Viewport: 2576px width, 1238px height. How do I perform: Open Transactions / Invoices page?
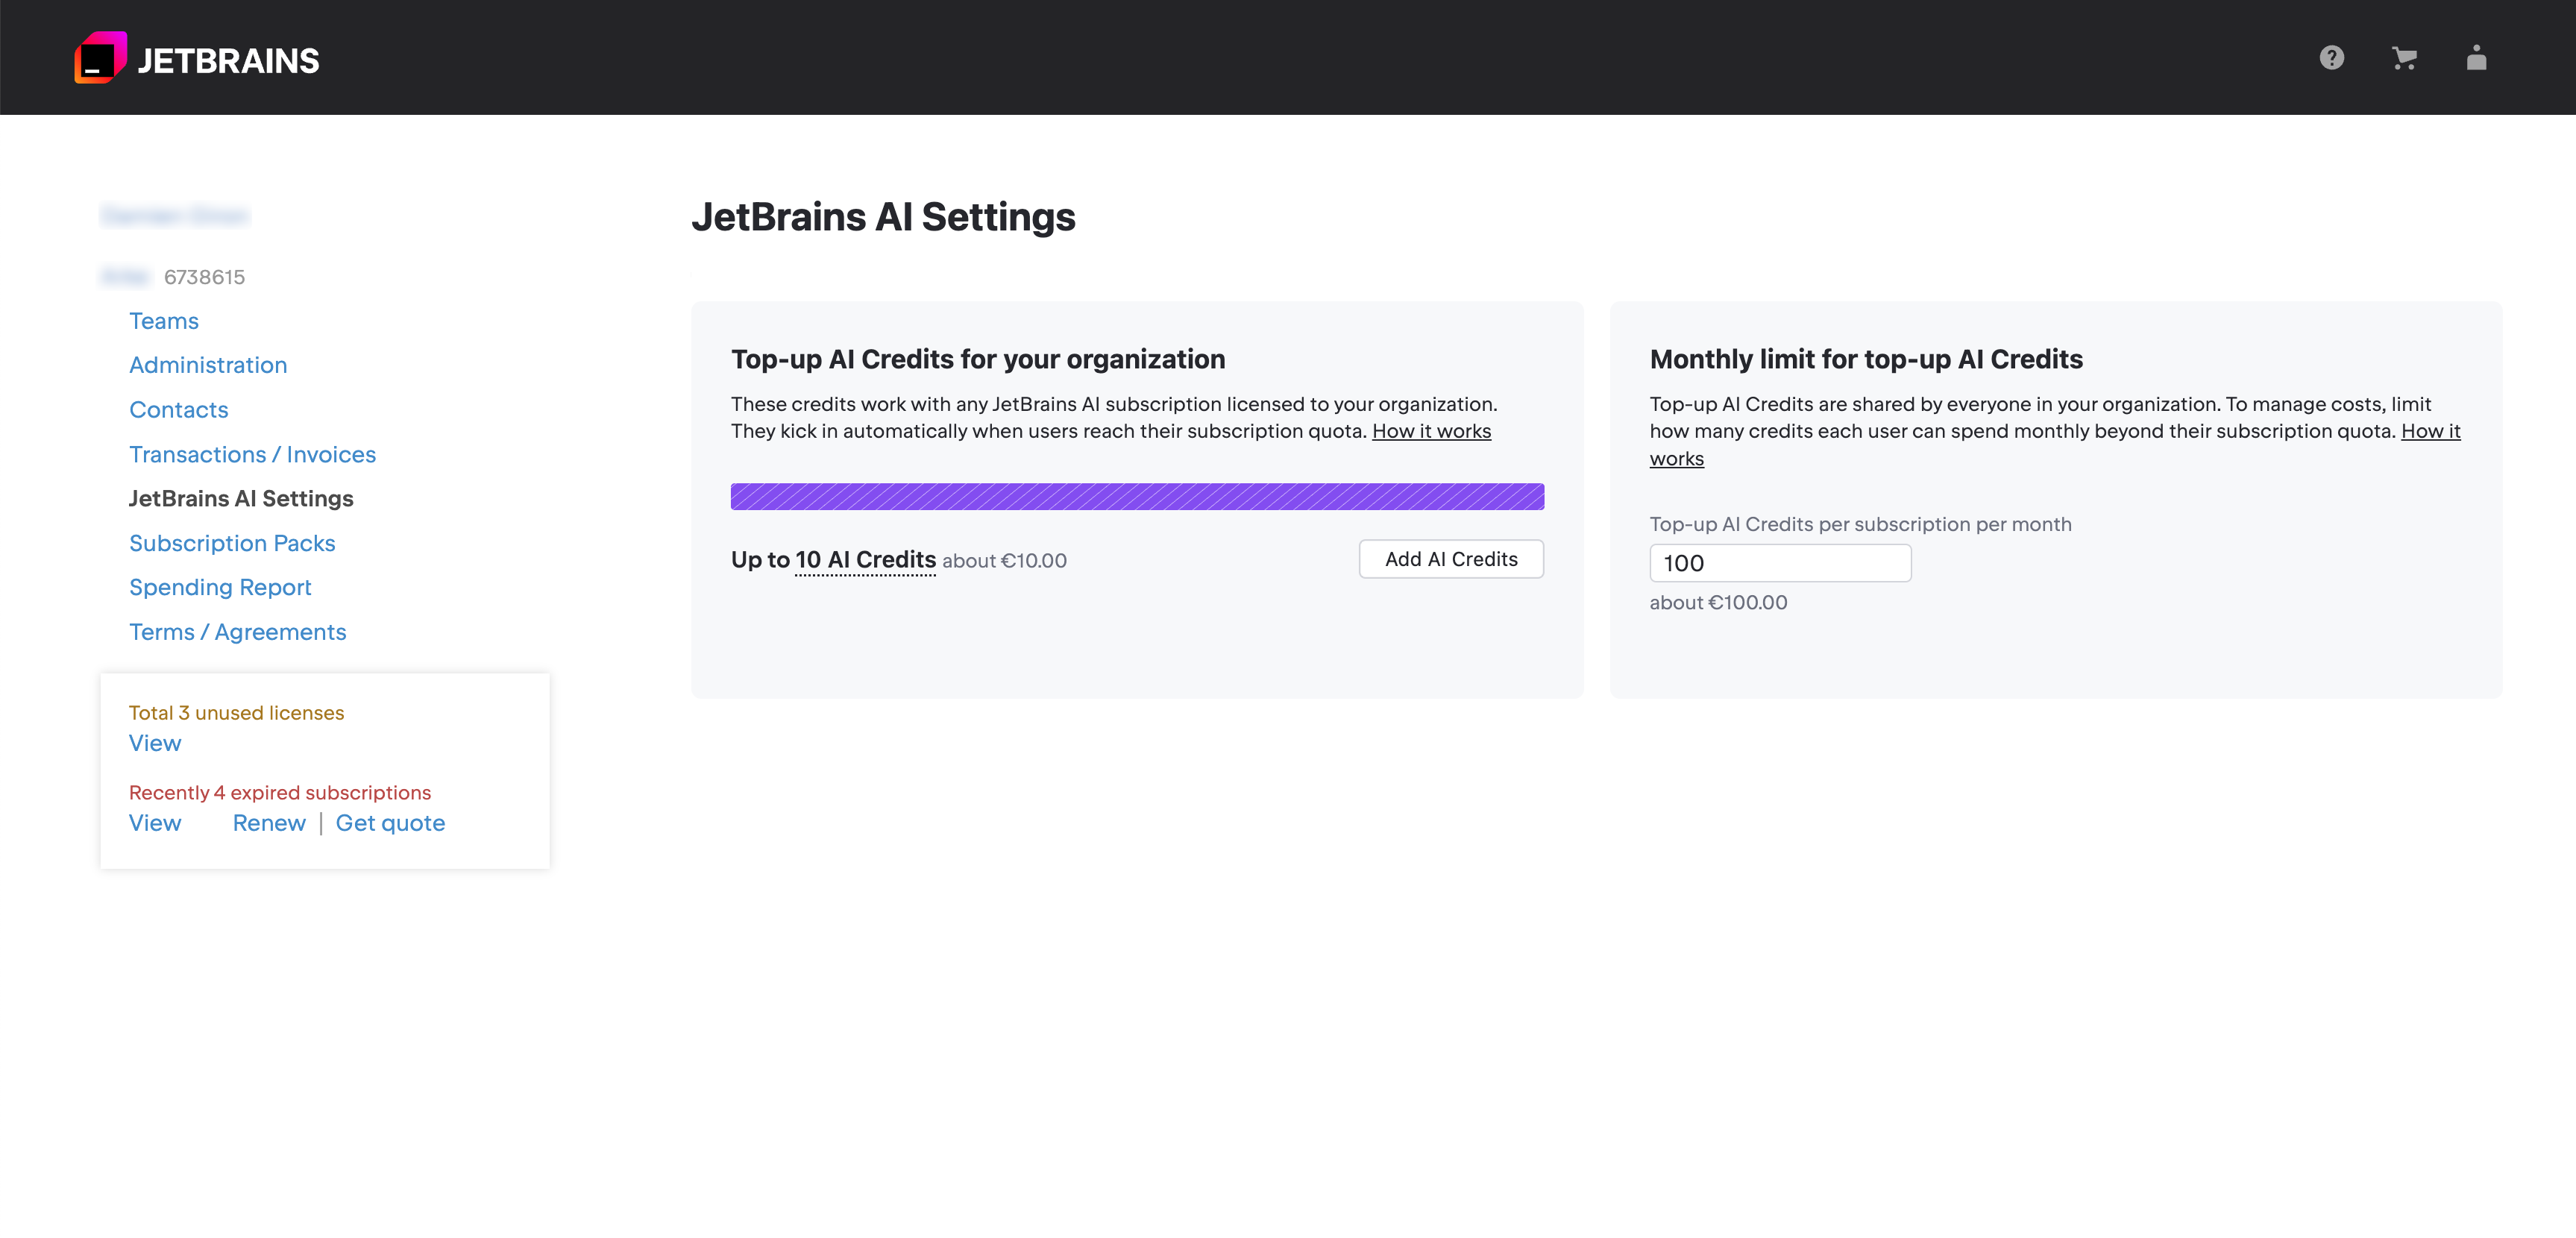[252, 454]
